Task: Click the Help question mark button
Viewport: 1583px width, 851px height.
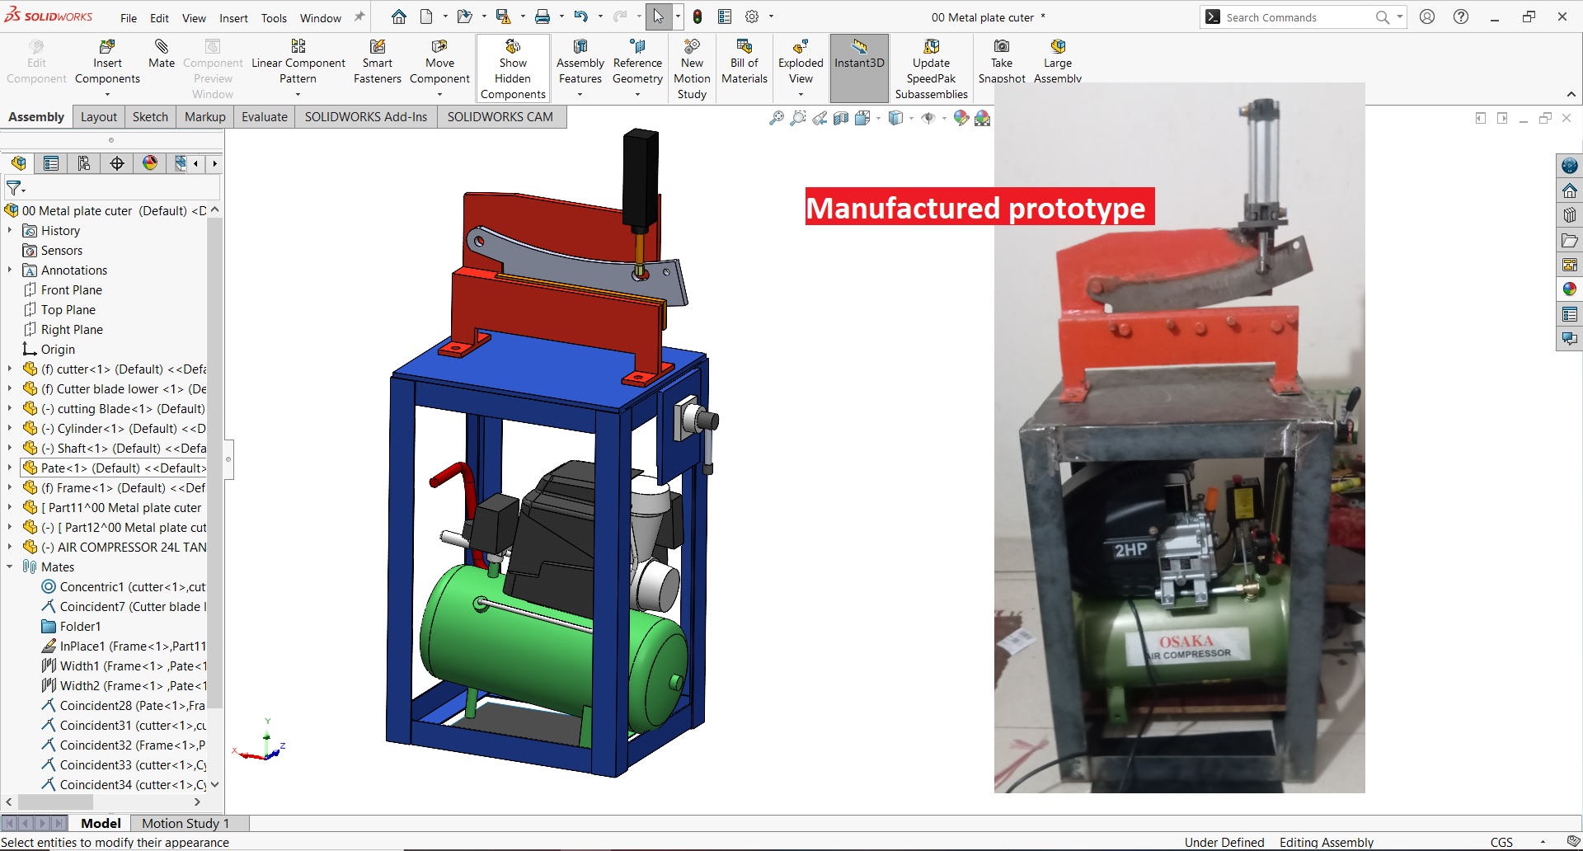Action: pyautogui.click(x=1461, y=16)
